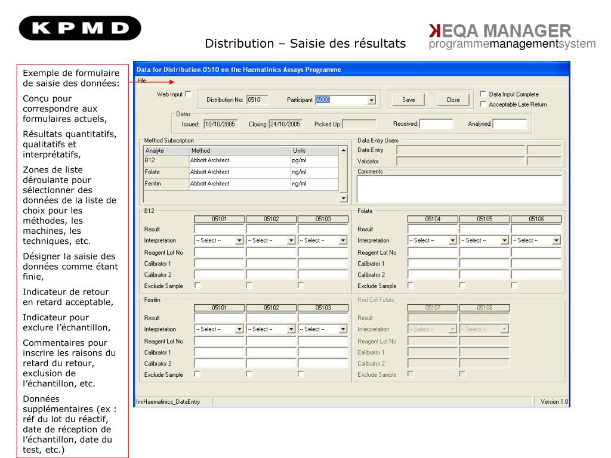Click up arrow of Method Subscription scrollbar
The width and height of the screenshot is (611, 458).
[x=343, y=150]
